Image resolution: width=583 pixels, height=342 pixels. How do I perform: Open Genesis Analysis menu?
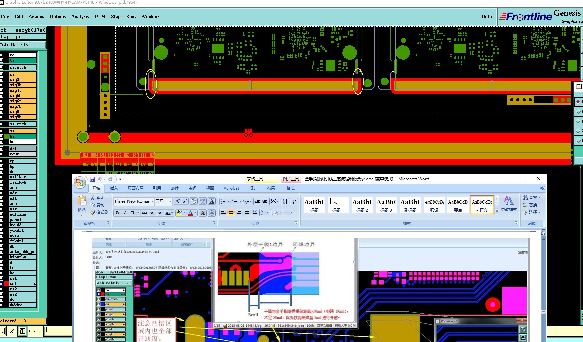click(x=80, y=16)
